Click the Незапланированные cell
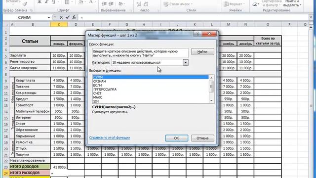 pyautogui.click(x=30, y=161)
